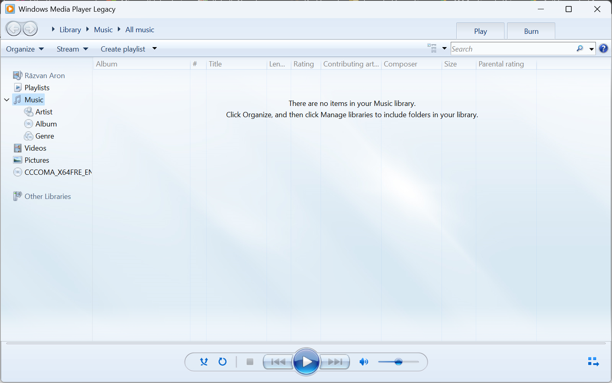Click the Previous track button
Image resolution: width=612 pixels, height=383 pixels.
278,362
